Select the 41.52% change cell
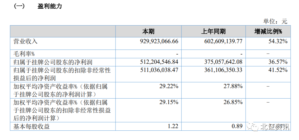Image resolution: width=299 pixels, height=140 pixels. point(278,70)
